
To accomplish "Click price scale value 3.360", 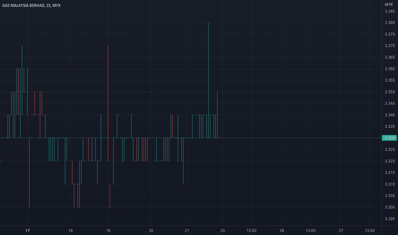I will coord(389,69).
